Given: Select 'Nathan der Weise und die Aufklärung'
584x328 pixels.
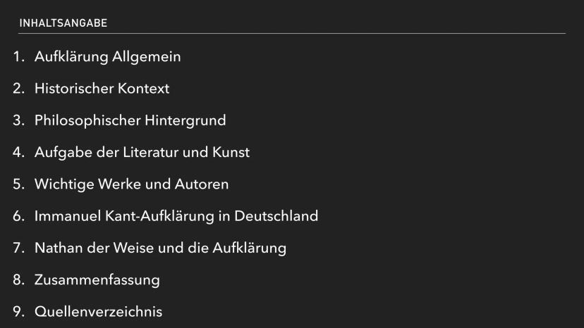Looking at the screenshot, I should [160, 248].
